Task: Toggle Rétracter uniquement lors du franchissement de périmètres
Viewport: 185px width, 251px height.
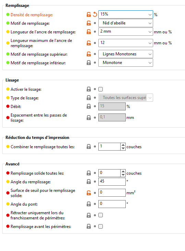Action: 100,215
